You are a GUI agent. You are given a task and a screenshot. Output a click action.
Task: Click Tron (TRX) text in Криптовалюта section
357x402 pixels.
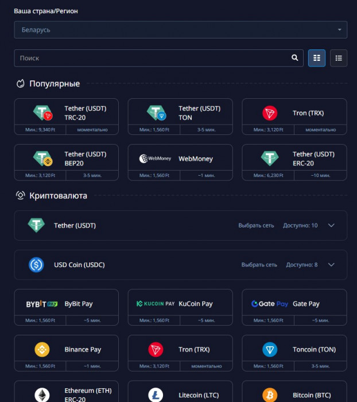(194, 349)
